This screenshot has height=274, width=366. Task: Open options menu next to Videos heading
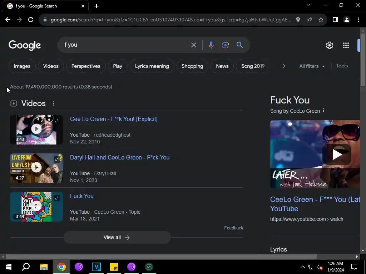tap(54, 103)
